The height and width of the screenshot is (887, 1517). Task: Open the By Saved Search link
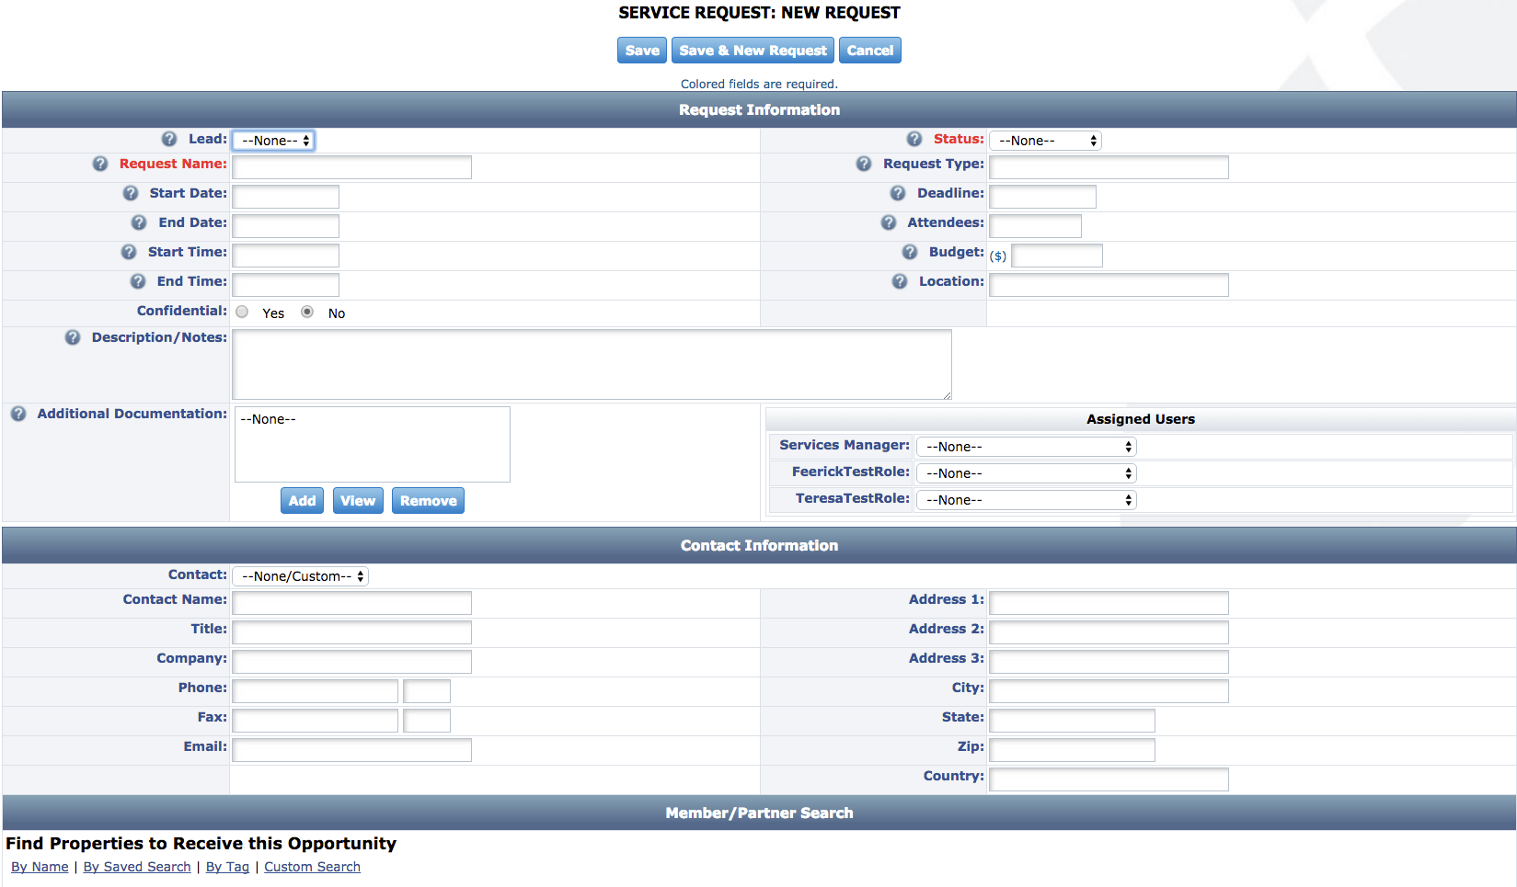137,867
